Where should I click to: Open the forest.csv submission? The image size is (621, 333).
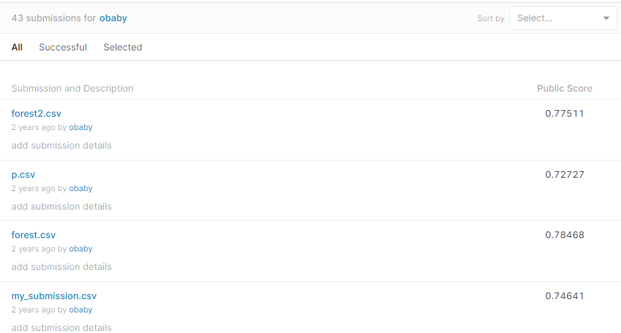point(34,235)
